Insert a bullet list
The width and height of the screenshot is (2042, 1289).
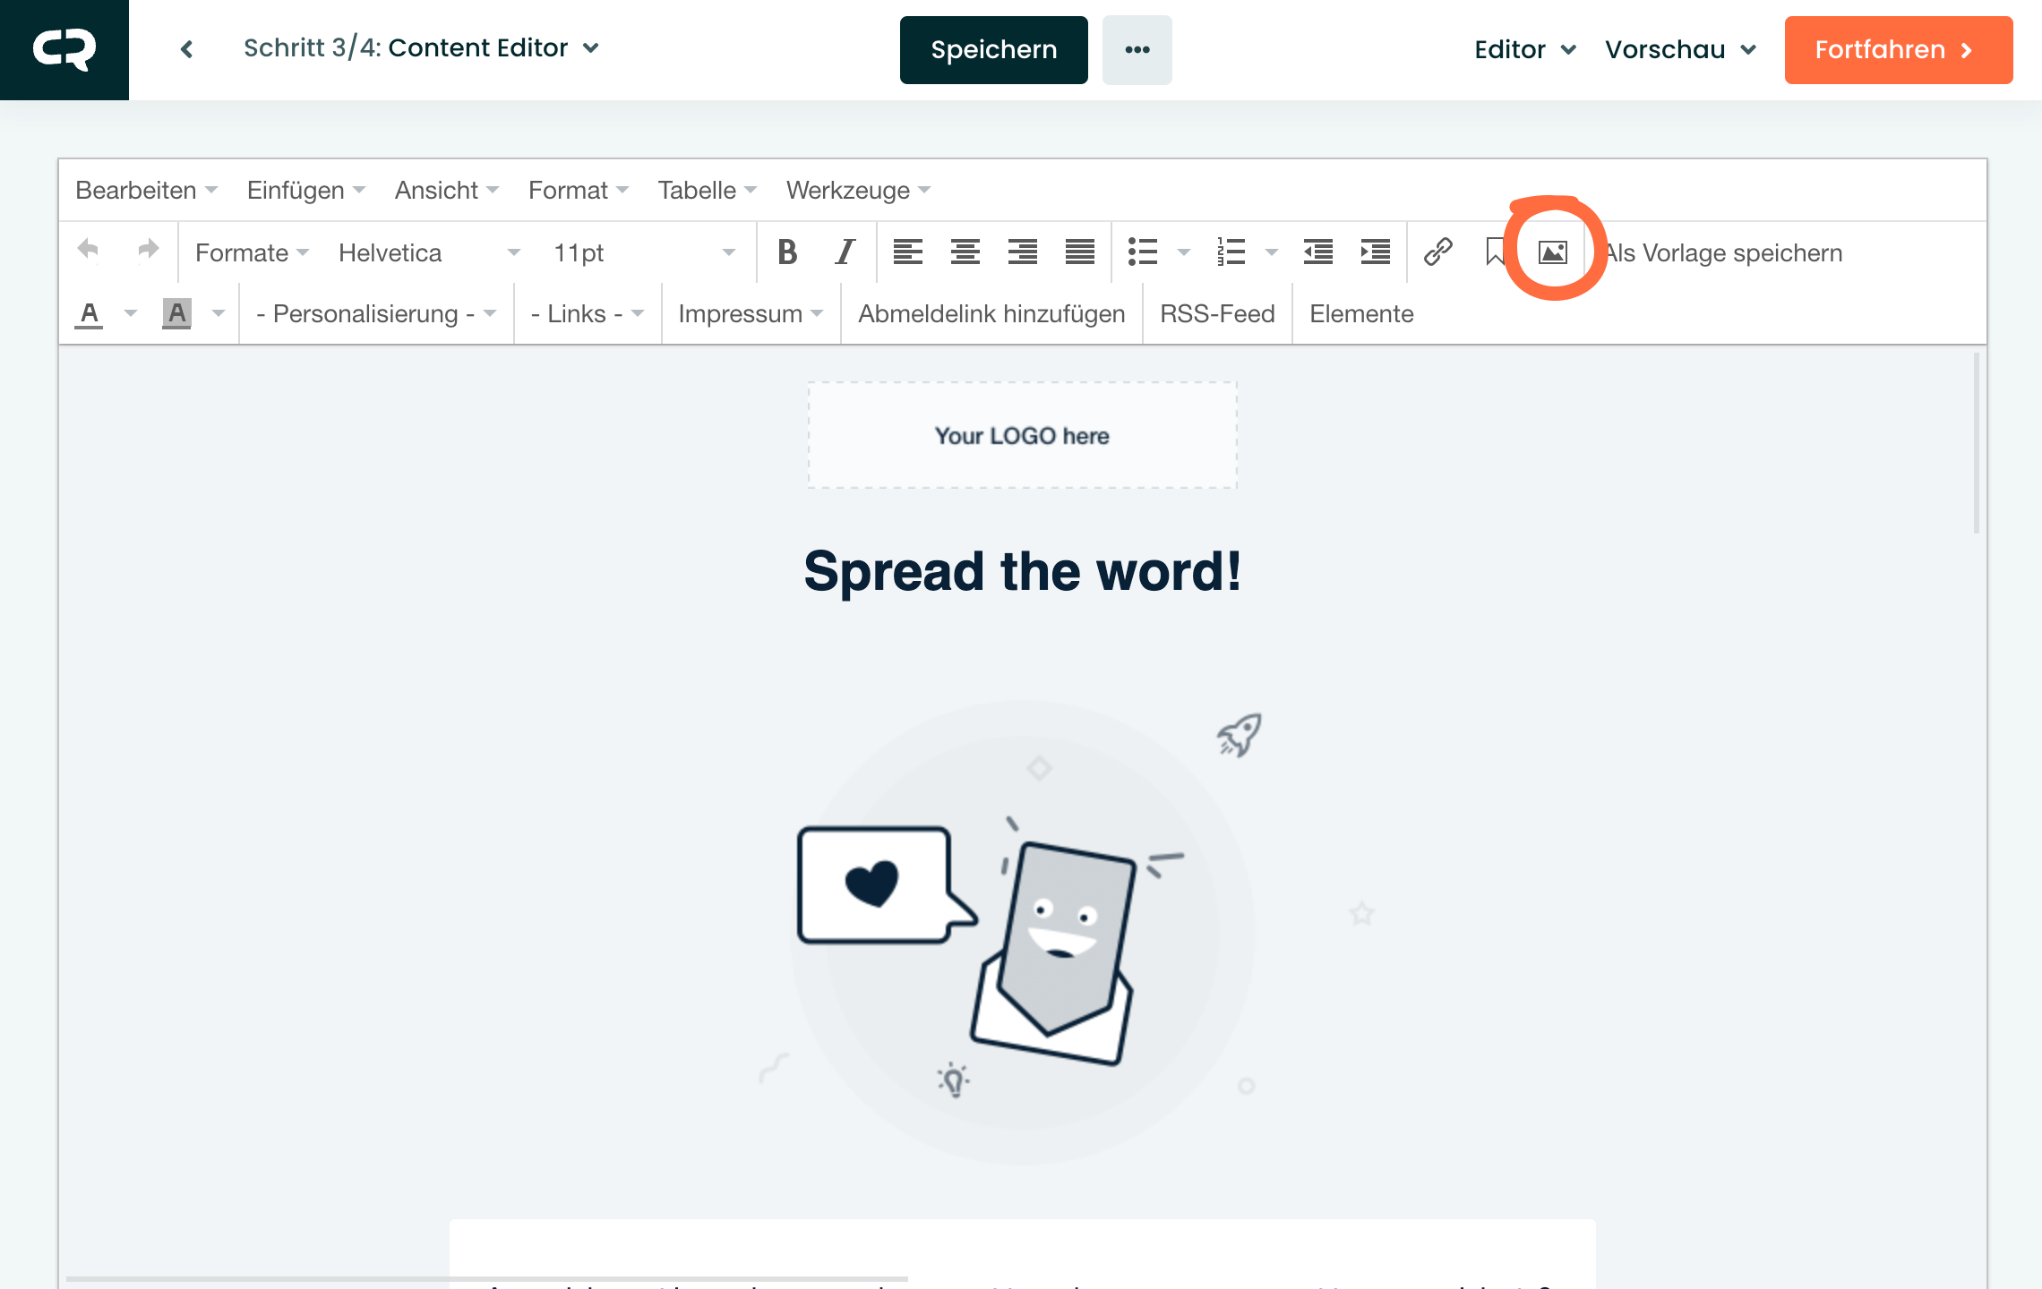coord(1143,252)
